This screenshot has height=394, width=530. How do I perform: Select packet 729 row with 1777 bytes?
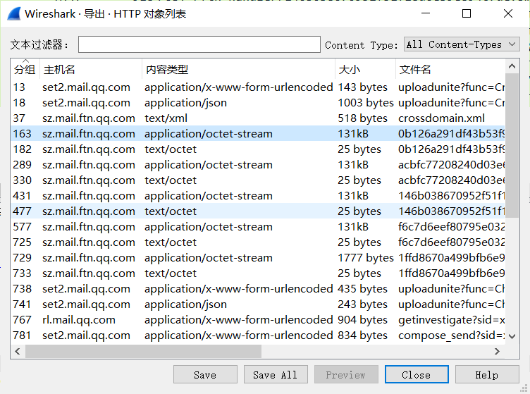(x=258, y=258)
